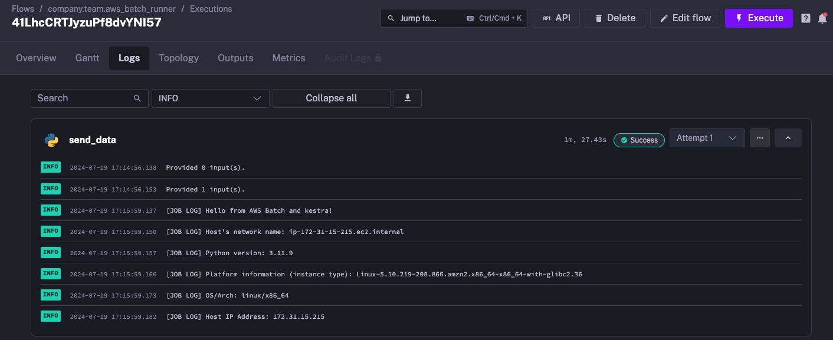Click the Collapse all button
Viewport: 833px width, 340px height.
[x=331, y=98]
